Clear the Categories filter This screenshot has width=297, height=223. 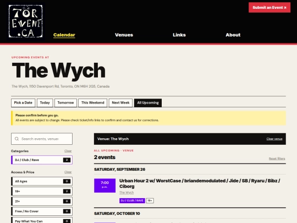(x=68, y=151)
